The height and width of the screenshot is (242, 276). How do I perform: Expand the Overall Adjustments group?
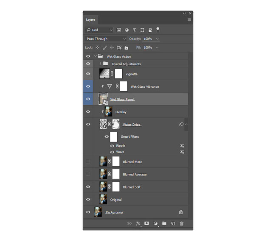coord(100,64)
